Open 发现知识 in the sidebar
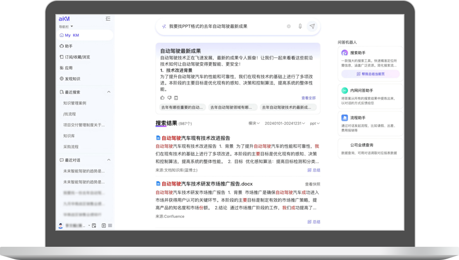Image resolution: width=459 pixels, height=260 pixels. pyautogui.click(x=72, y=79)
